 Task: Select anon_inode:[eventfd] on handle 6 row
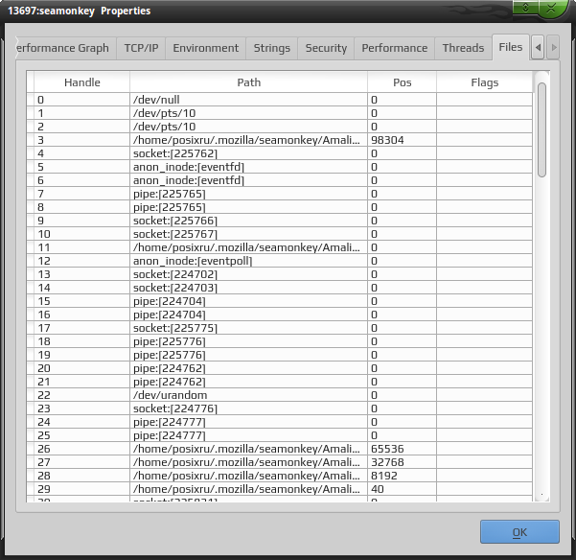189,180
